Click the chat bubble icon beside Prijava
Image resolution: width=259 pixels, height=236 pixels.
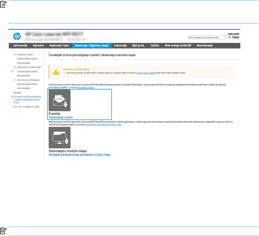point(229,37)
